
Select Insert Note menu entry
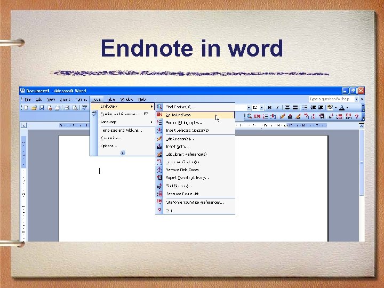point(195,147)
